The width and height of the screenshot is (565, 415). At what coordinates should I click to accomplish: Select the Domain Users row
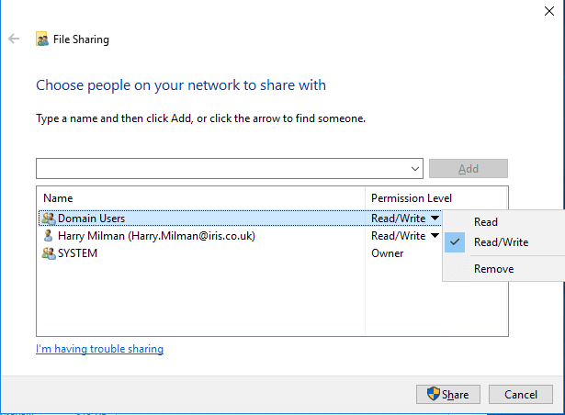pos(240,219)
